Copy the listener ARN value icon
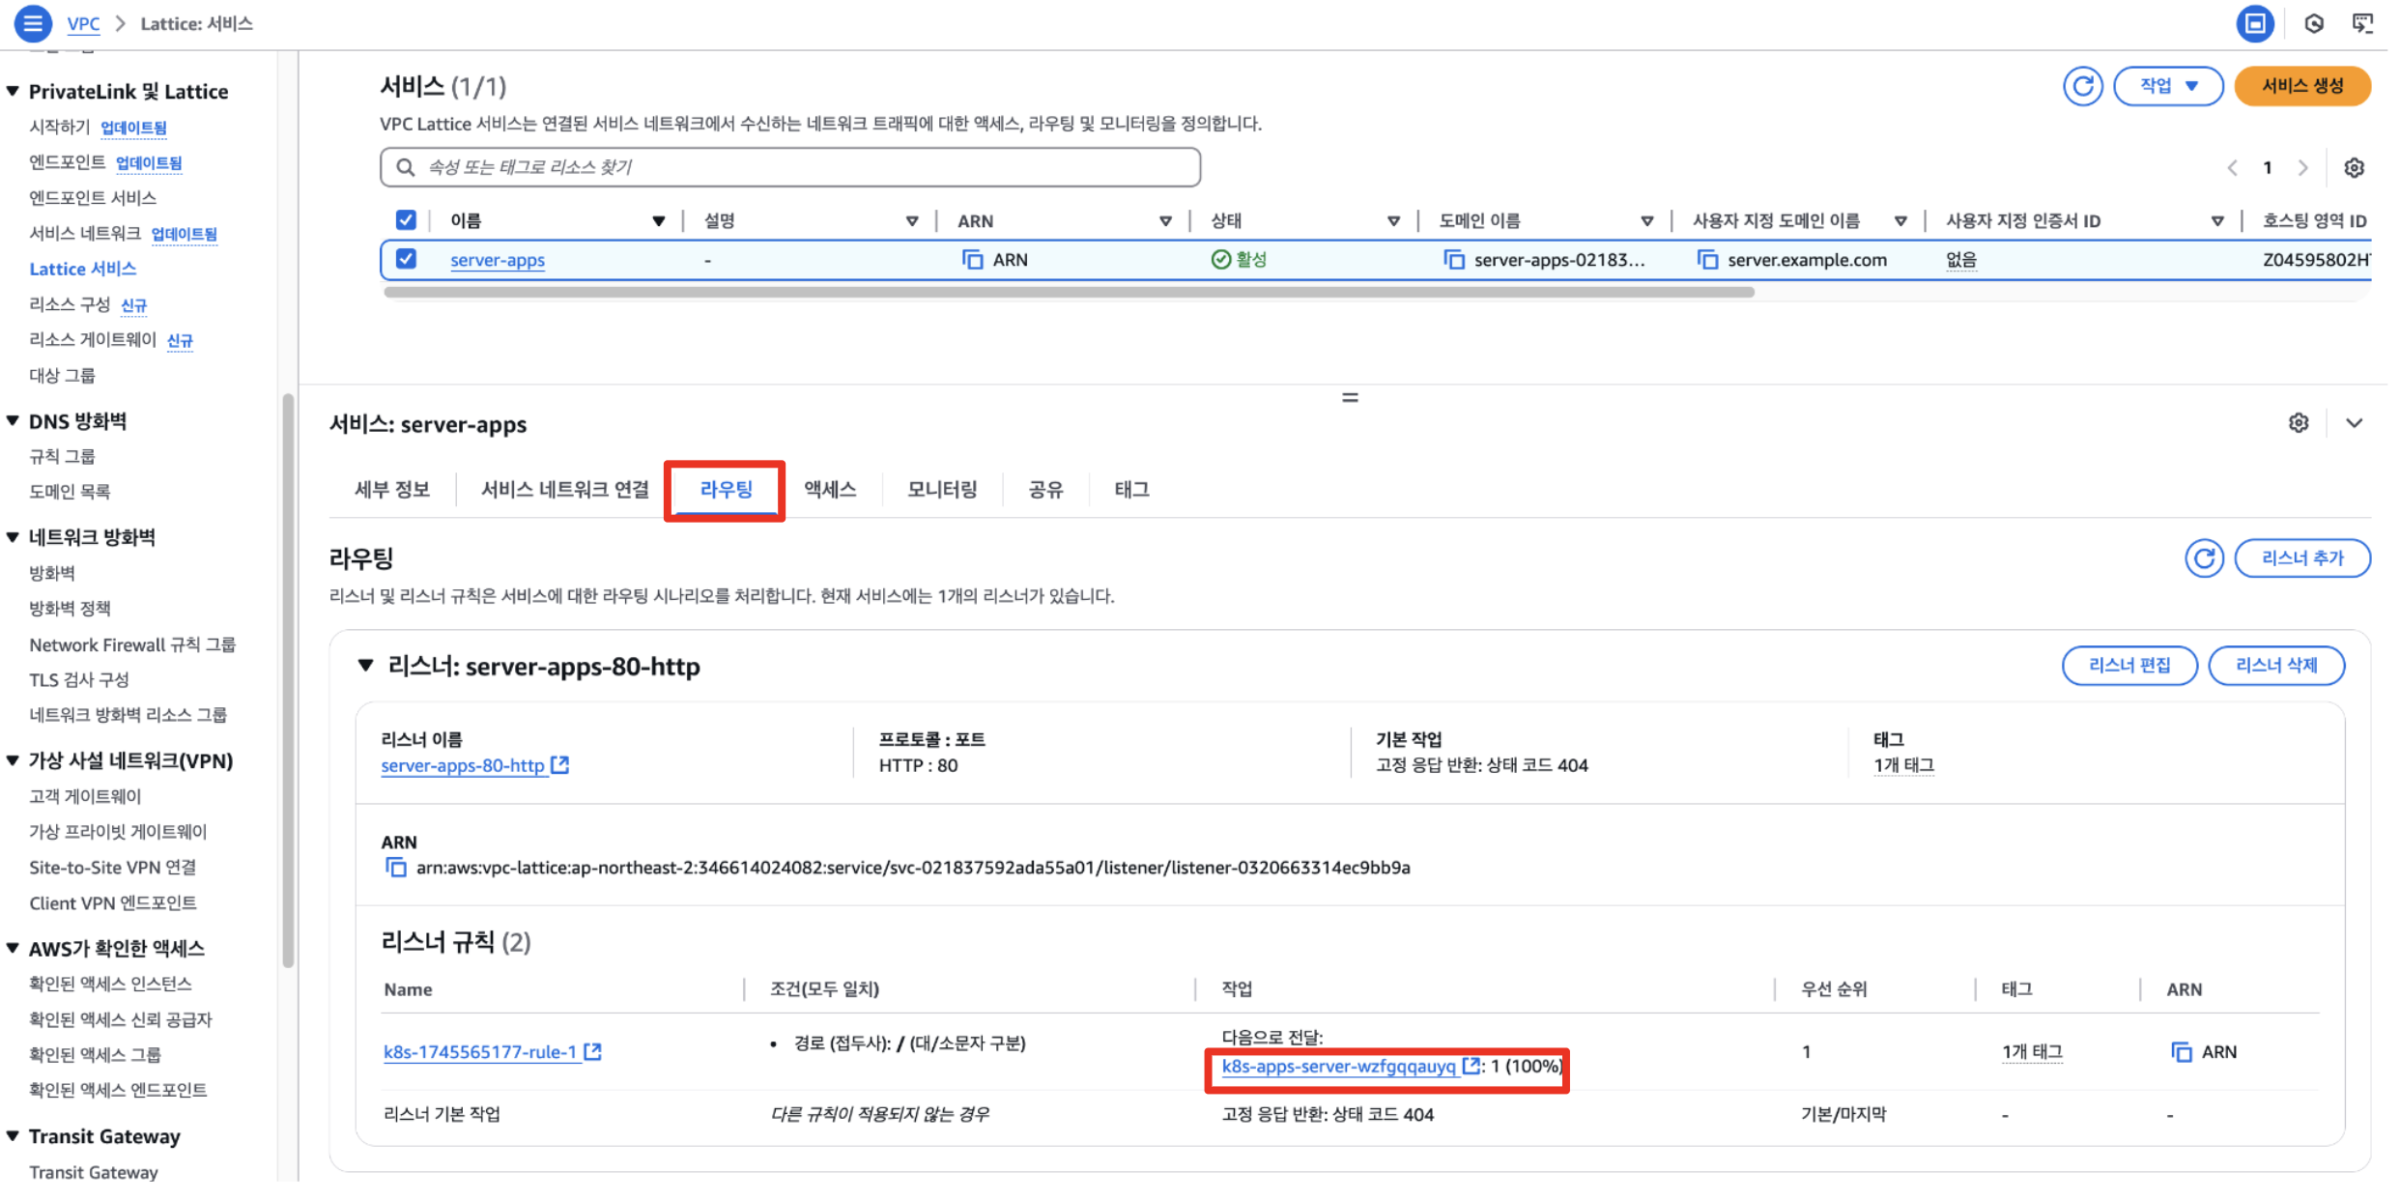 coord(396,868)
